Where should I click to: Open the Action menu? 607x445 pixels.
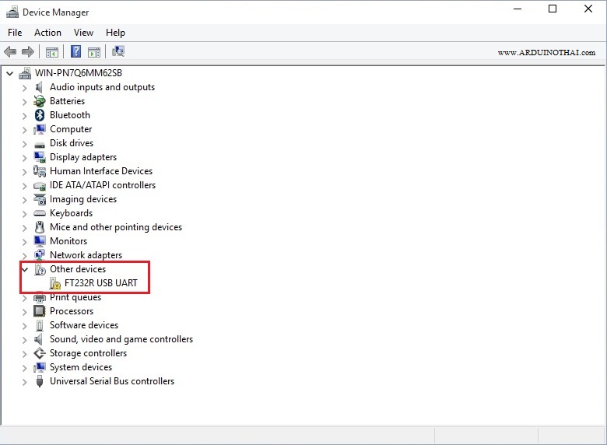[x=47, y=33]
